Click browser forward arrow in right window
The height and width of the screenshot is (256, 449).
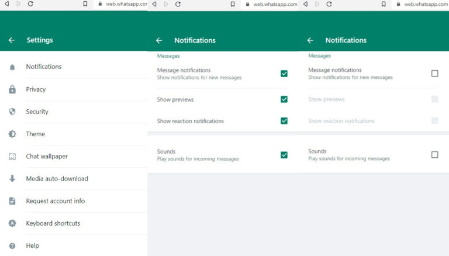point(317,4)
